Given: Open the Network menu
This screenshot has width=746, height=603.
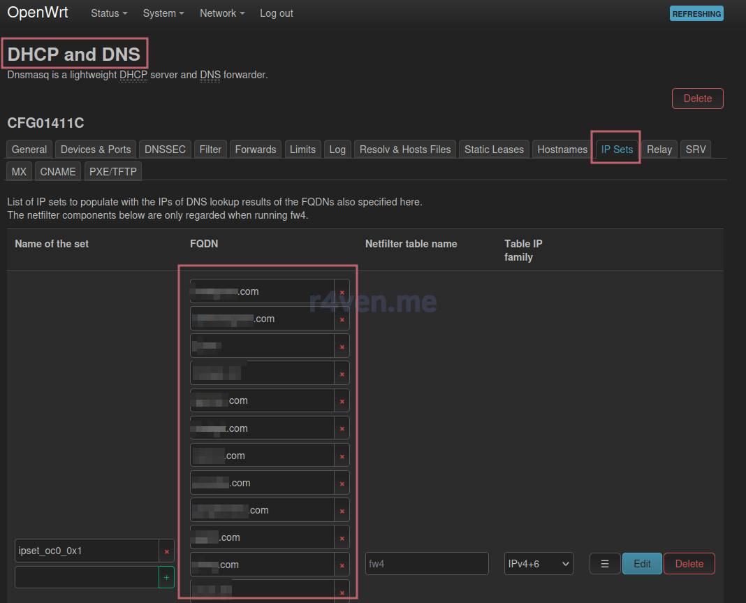Looking at the screenshot, I should 222,13.
